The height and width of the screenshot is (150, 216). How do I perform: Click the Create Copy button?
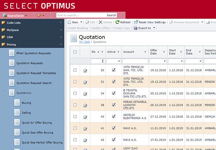(x=122, y=28)
